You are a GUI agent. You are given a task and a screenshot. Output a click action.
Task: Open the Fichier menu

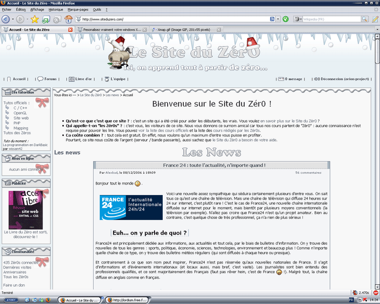[x=7, y=10]
